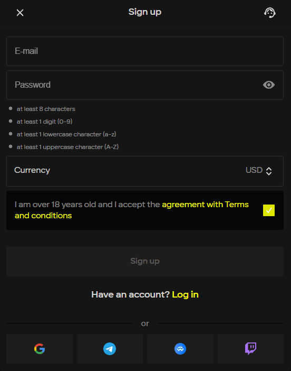291x371 pixels.
Task: Choose the blue wave wallet login icon
Action: [180, 349]
